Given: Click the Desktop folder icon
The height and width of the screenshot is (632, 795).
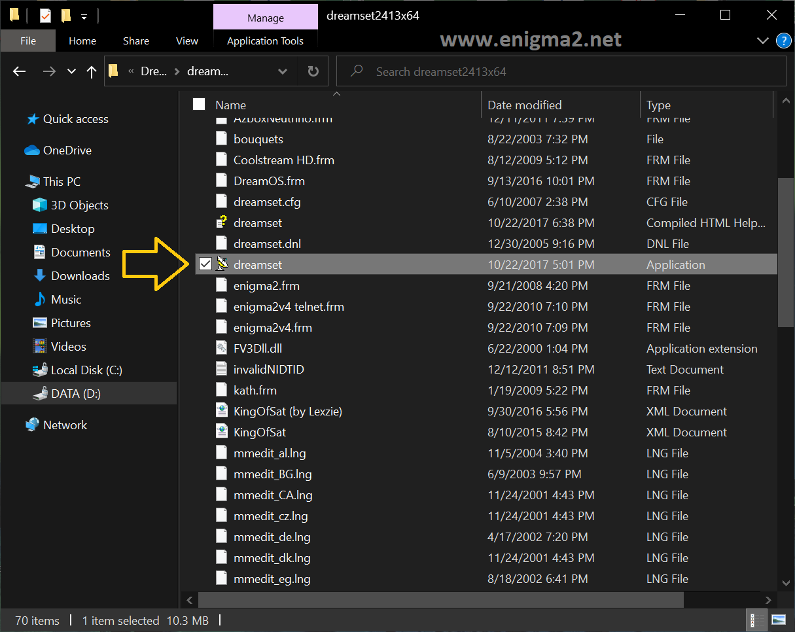Looking at the screenshot, I should 40,229.
